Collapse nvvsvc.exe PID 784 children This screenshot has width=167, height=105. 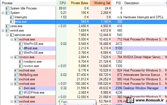coord(12,57)
